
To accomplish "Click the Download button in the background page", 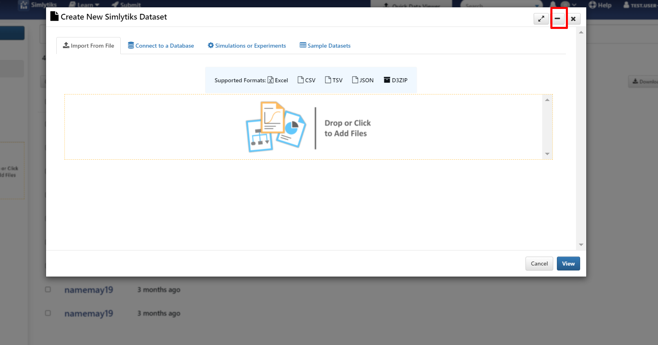I will 643,81.
